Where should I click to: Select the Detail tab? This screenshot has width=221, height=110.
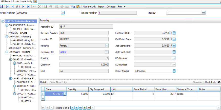pos(43,82)
